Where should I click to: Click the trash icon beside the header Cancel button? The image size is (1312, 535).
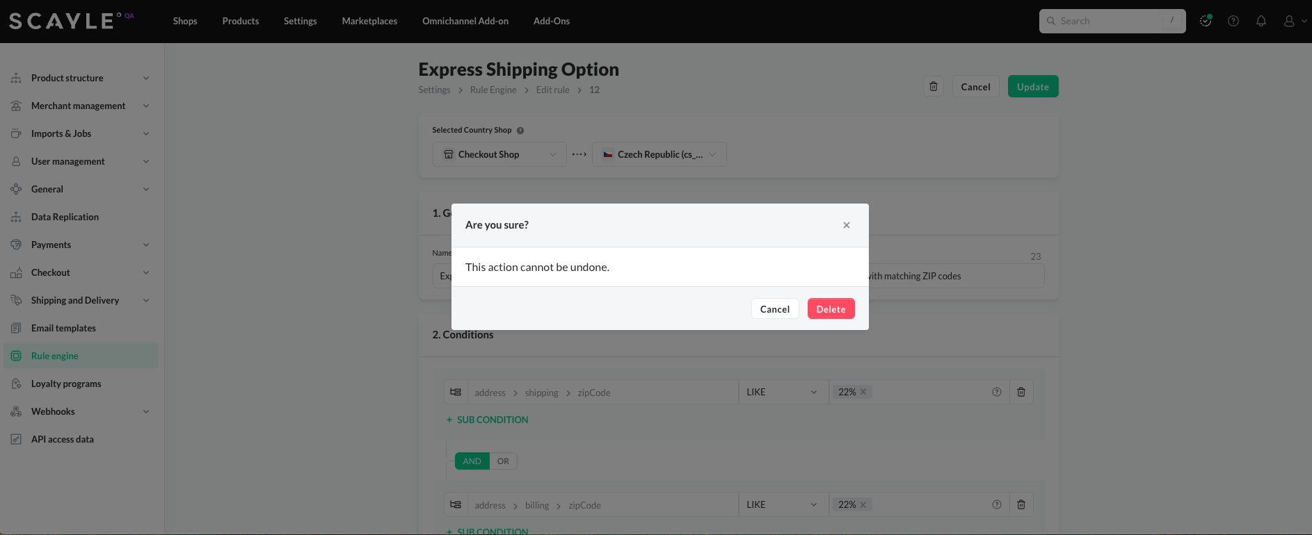click(x=934, y=87)
